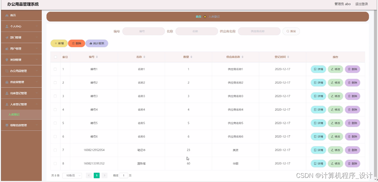The width and height of the screenshot is (378, 182).
Task: Click the star icon in the breadcrumb bar
Action: click(205, 17)
